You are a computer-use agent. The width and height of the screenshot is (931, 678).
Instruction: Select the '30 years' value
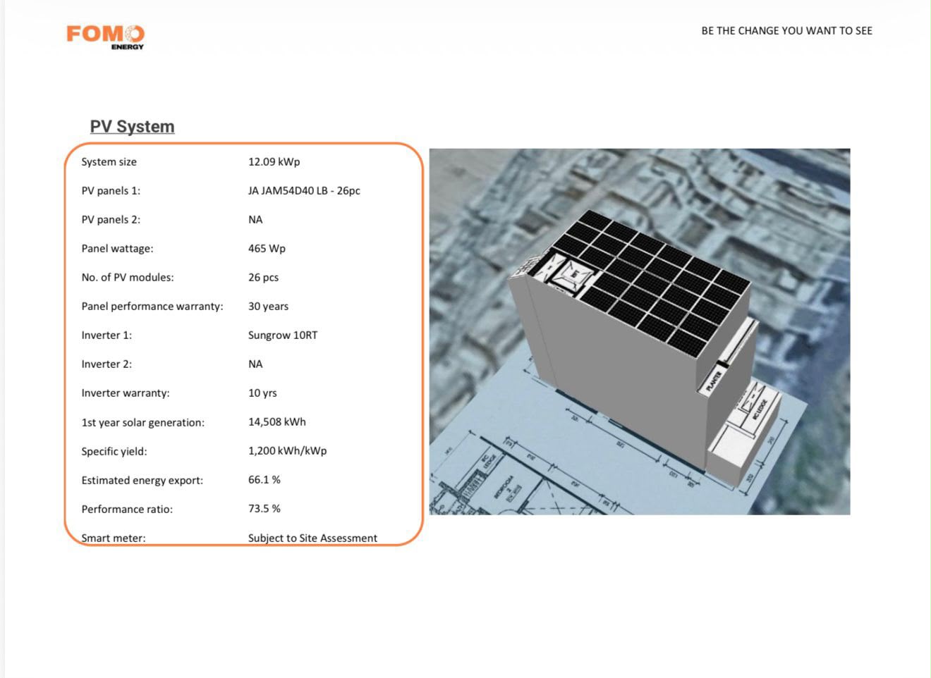coord(268,307)
